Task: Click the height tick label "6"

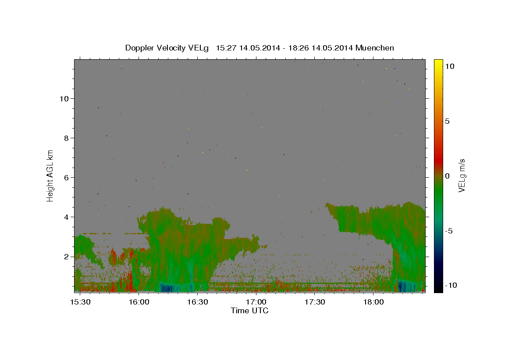Action: coord(67,178)
